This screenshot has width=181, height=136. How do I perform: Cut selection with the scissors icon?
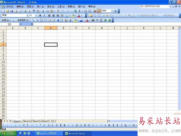43,11
